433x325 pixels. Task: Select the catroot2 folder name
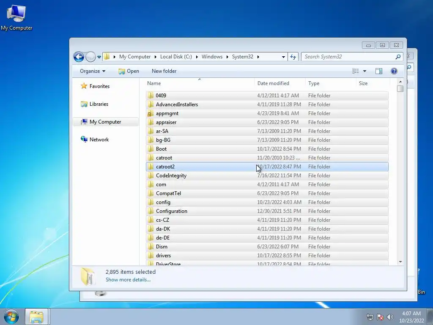(x=165, y=167)
